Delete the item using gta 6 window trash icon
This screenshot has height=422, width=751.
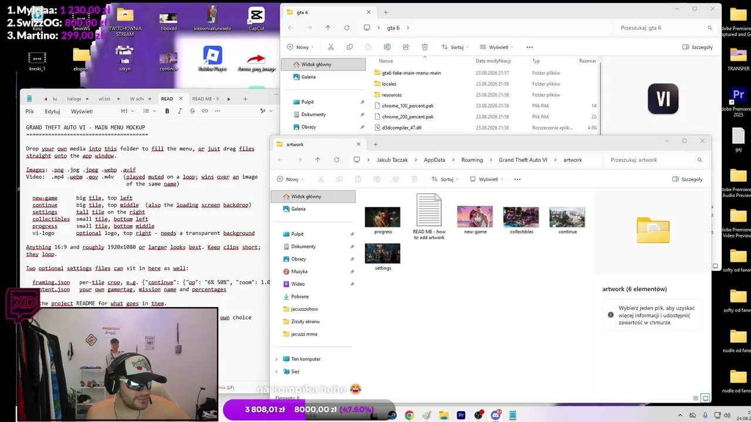coord(424,47)
